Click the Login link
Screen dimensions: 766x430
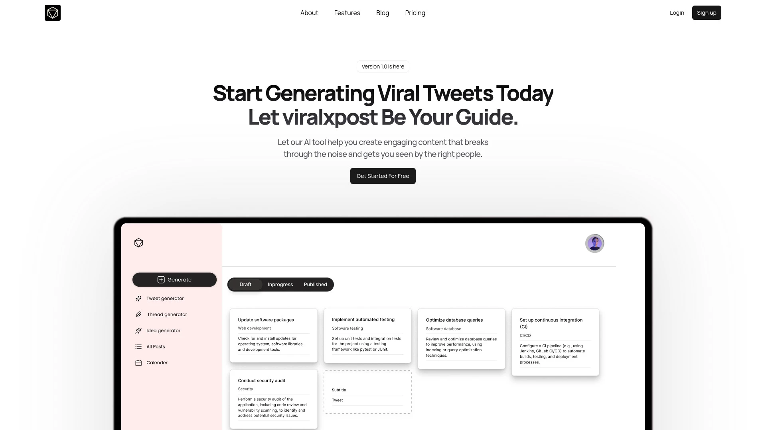pos(677,13)
